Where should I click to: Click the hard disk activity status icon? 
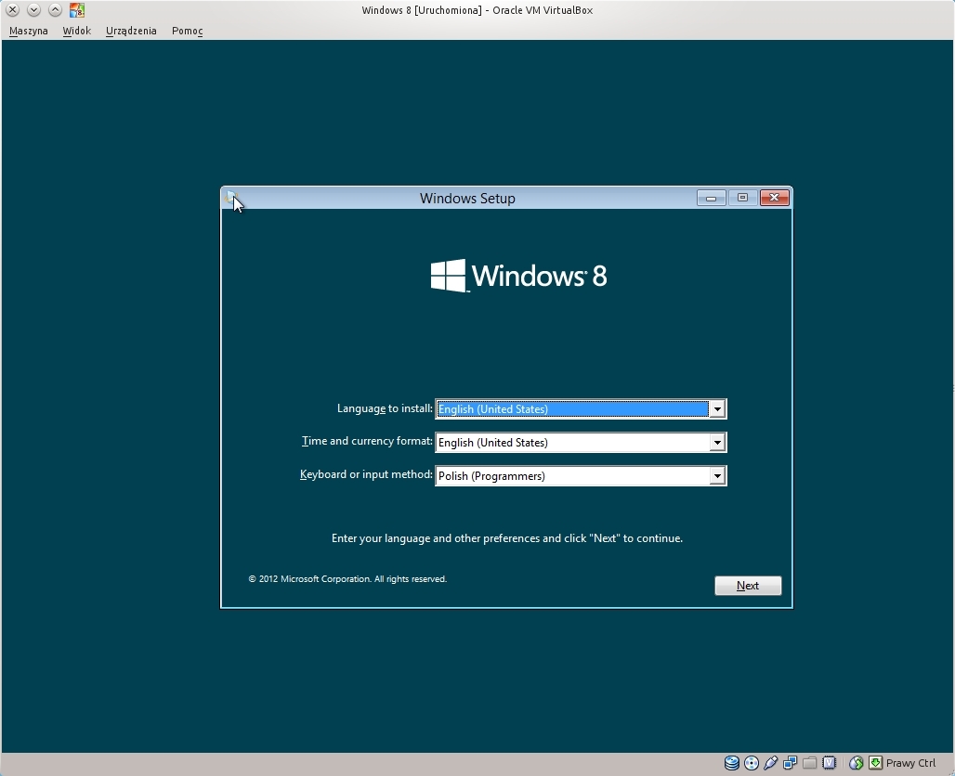pyautogui.click(x=731, y=763)
